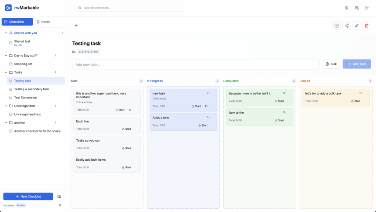Click the New Checklist button

point(28,197)
